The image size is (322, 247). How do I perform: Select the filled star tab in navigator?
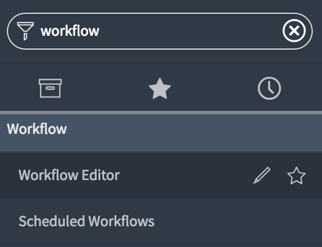tap(160, 88)
